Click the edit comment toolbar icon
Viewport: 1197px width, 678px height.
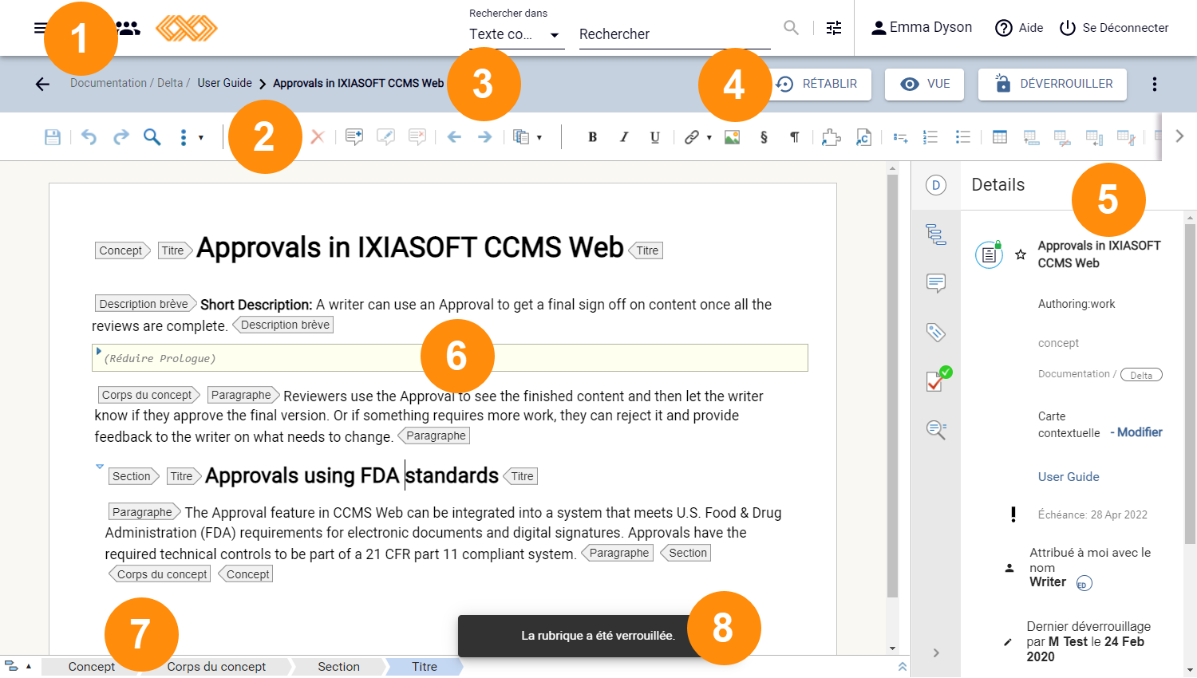[386, 137]
